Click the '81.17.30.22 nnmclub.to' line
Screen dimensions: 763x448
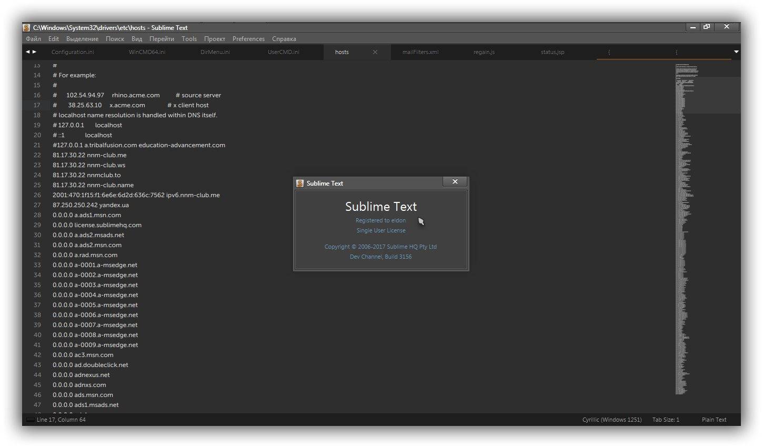point(87,175)
